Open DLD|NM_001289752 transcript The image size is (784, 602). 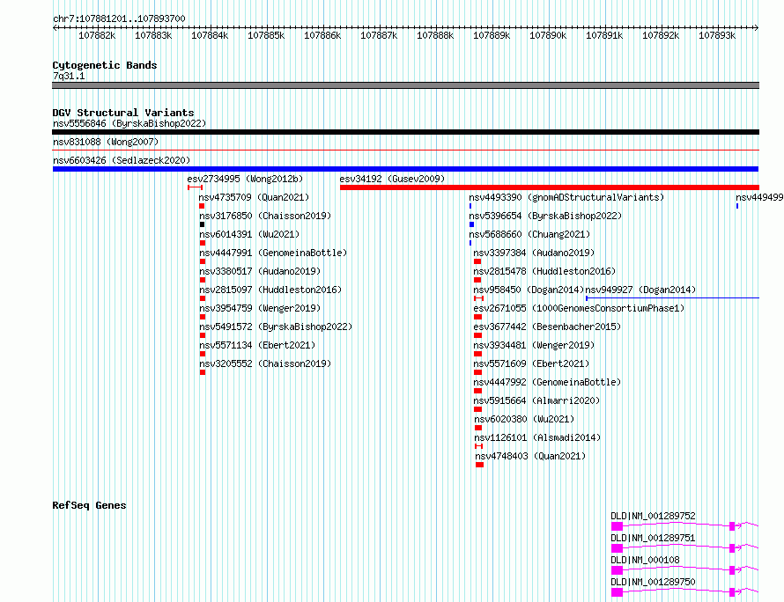tap(653, 516)
